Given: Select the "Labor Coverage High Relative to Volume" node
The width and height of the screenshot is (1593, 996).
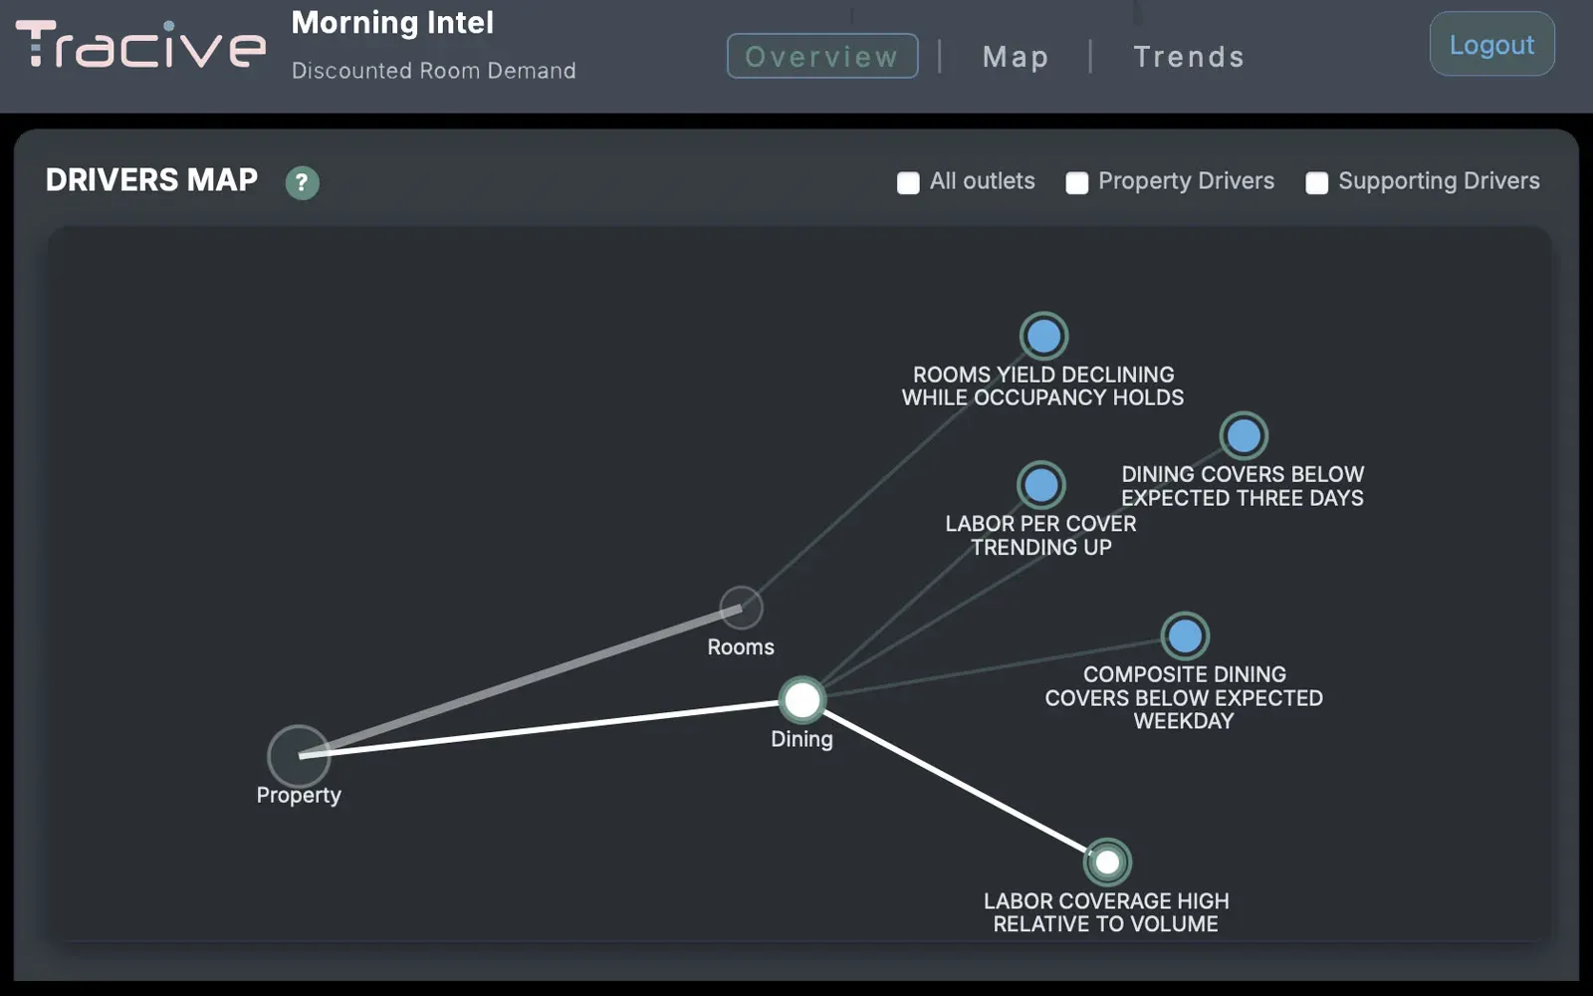Looking at the screenshot, I should (1108, 861).
